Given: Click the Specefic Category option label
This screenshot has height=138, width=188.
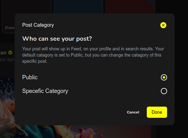Looking at the screenshot, I should coord(45,91).
